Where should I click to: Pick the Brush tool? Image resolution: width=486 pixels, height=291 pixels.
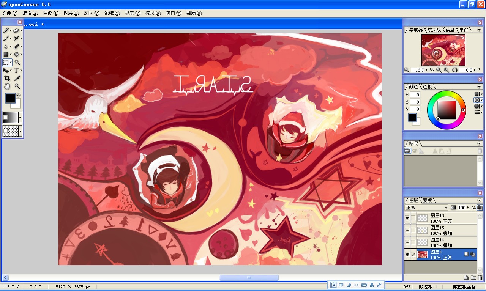point(6,38)
